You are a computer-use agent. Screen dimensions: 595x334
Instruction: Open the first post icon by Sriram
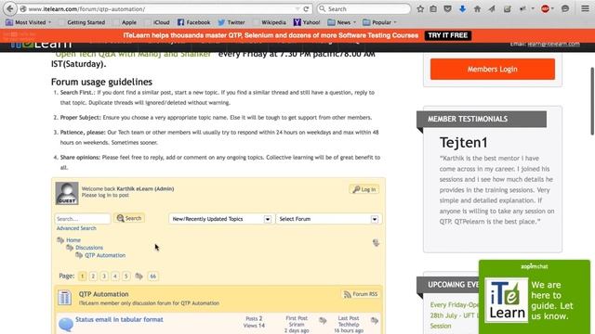click(x=323, y=321)
